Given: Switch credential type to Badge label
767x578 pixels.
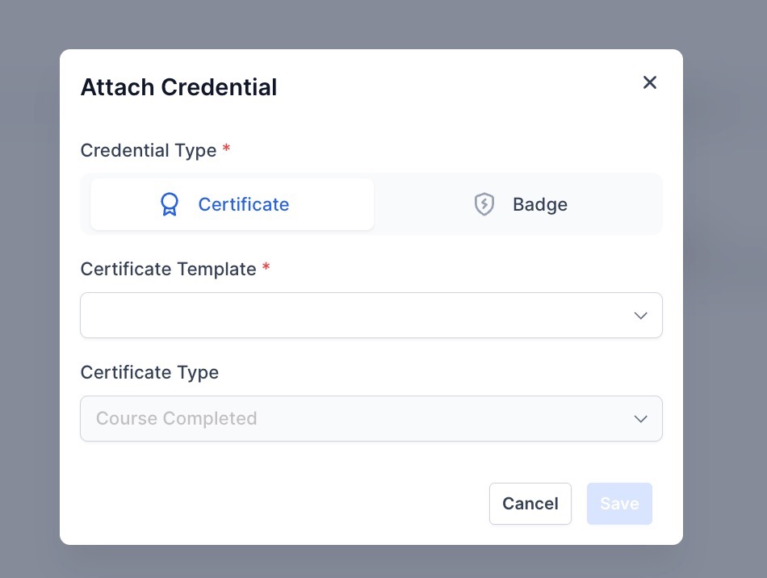Looking at the screenshot, I should coord(539,204).
